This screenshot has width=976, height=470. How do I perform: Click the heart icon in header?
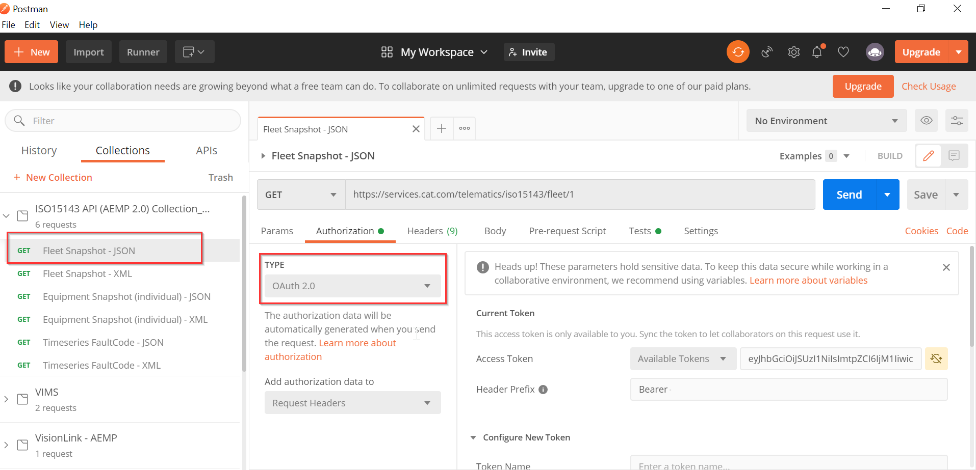coord(843,52)
